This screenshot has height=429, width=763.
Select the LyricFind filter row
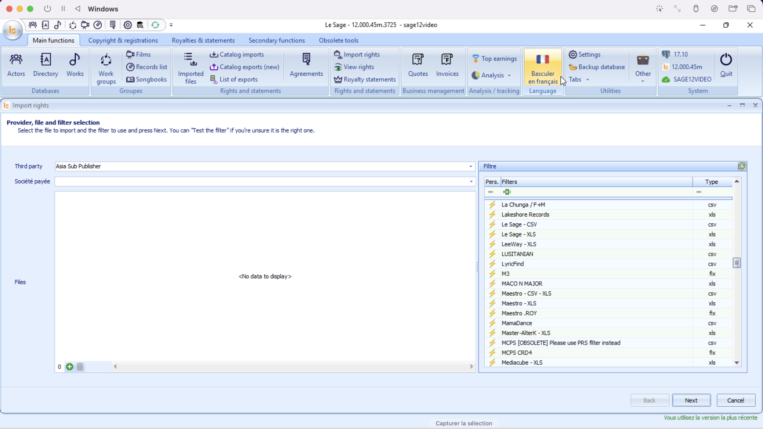tap(608, 264)
